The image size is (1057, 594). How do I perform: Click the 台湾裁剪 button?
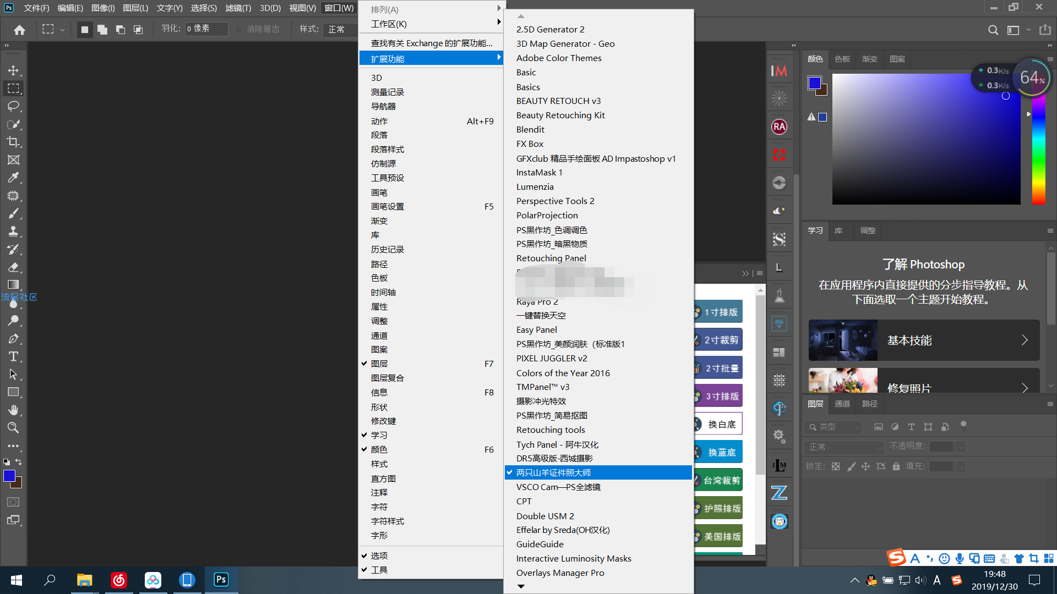coord(718,480)
